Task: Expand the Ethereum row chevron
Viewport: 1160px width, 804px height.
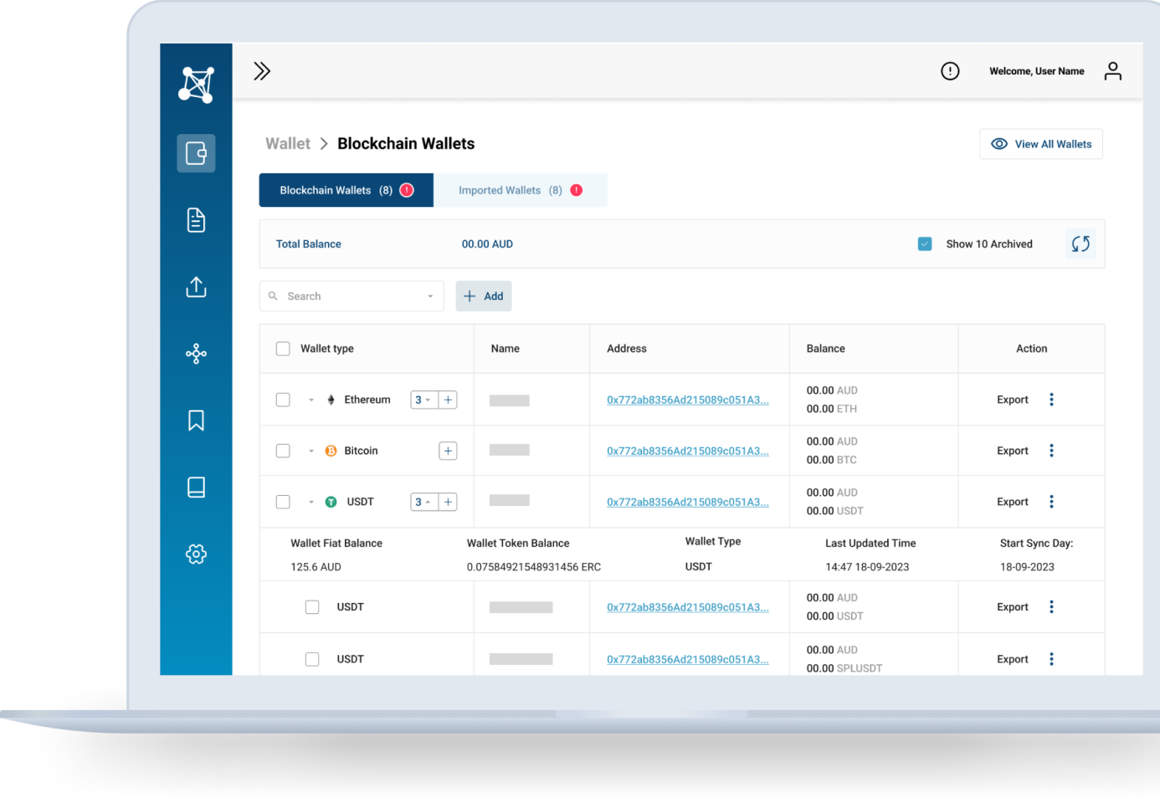Action: click(311, 399)
